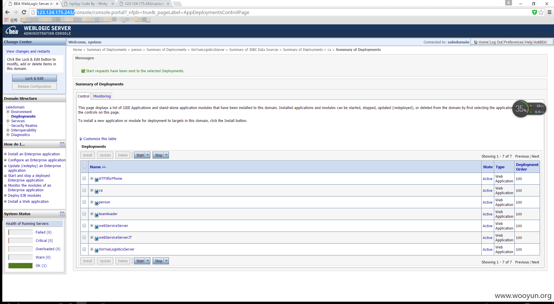This screenshot has width=554, height=304.
Task: Expand Customize this table
Action: [98, 139]
